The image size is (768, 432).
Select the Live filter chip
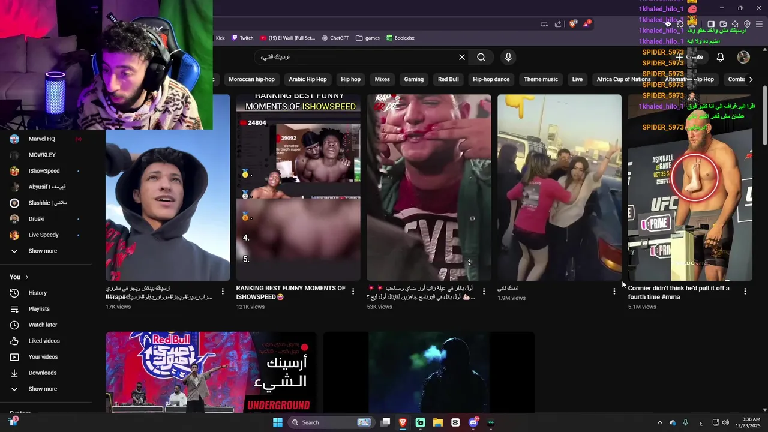point(577,79)
